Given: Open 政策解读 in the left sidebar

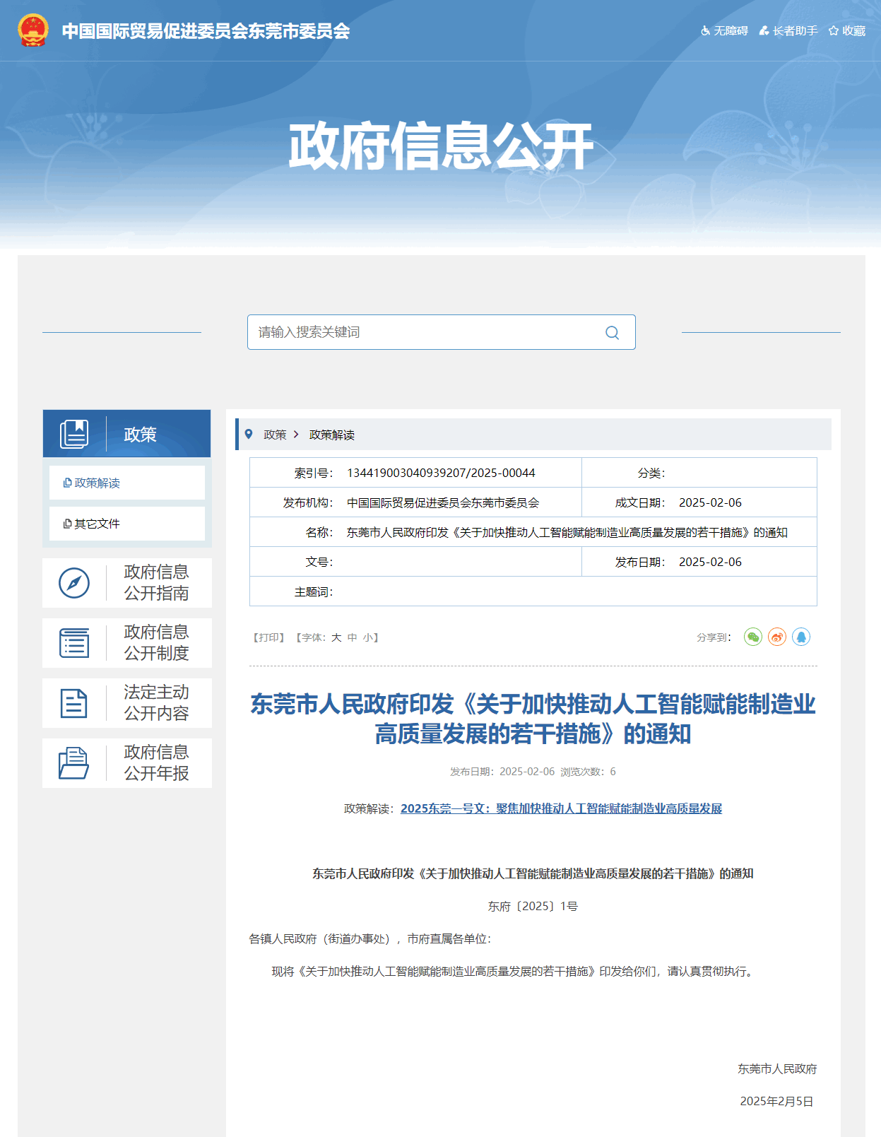Looking at the screenshot, I should click(x=97, y=483).
